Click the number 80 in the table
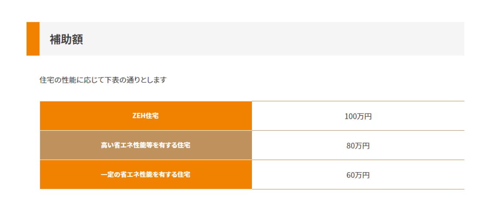Viewport: 491px width, 215px height. [x=350, y=146]
